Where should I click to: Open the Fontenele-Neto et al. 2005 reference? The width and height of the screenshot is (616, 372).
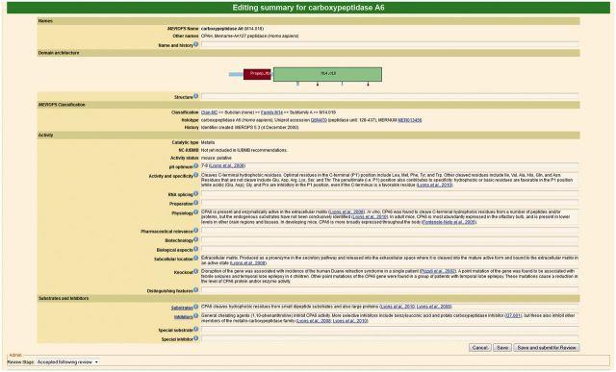(x=449, y=222)
